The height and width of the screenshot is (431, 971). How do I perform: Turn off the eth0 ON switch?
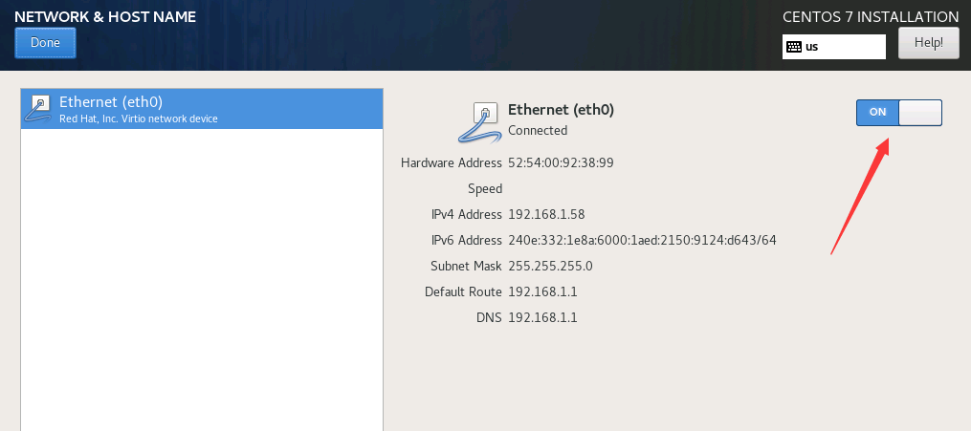click(898, 113)
